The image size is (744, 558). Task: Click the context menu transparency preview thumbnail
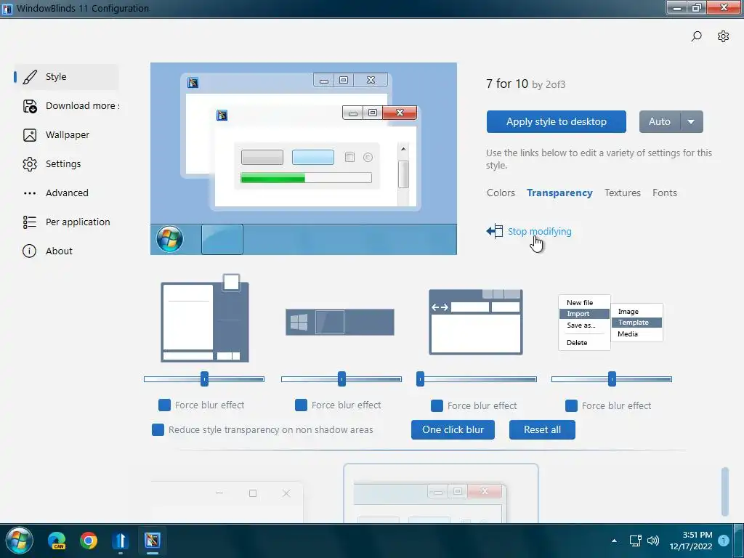click(610, 323)
